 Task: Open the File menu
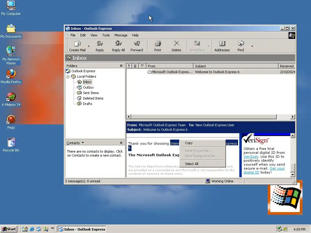[73, 35]
